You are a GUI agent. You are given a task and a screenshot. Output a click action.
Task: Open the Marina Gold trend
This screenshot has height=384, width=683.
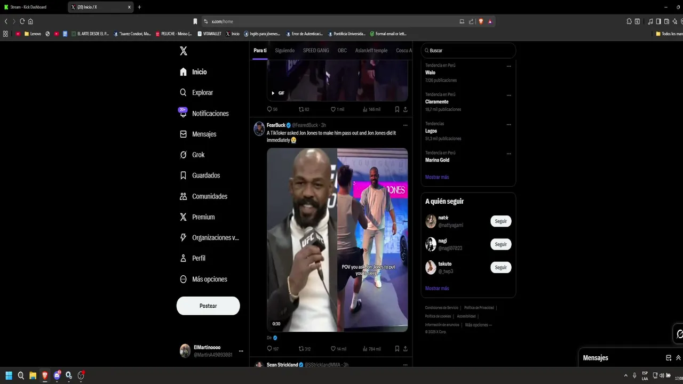(x=438, y=160)
